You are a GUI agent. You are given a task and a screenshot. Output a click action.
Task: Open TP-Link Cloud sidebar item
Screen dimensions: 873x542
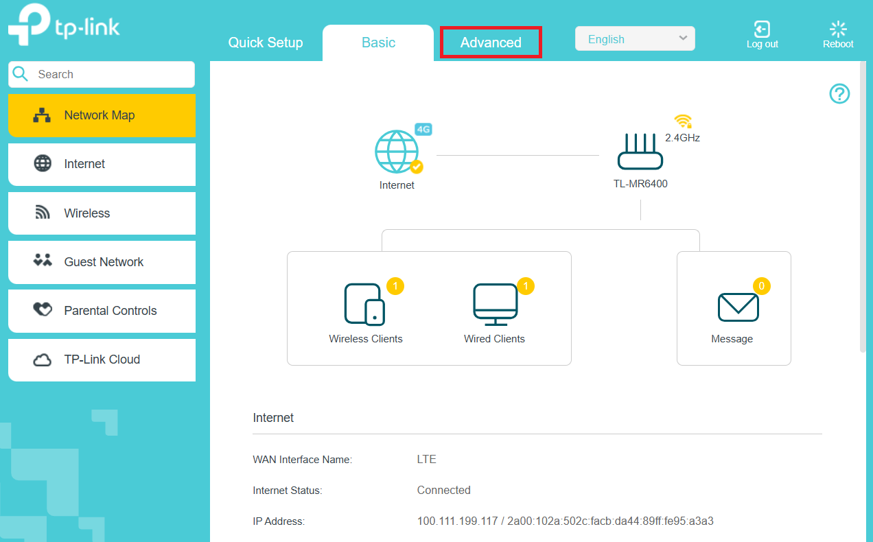[102, 360]
